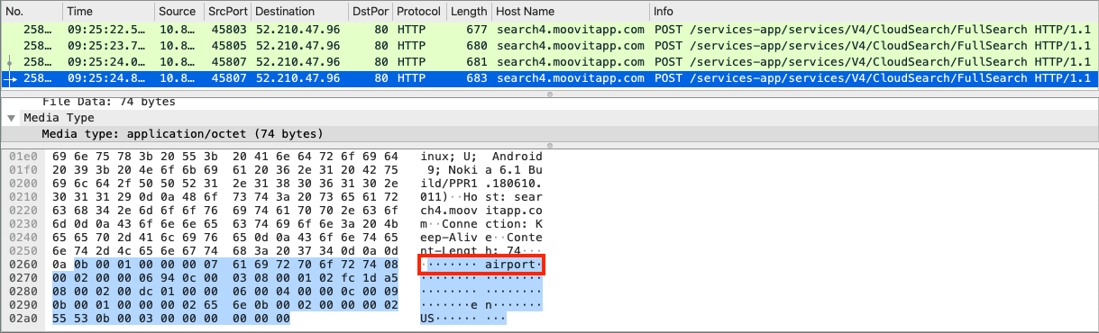The width and height of the screenshot is (1099, 333).
Task: Collapse the Media Type tree node
Action: tap(11, 118)
